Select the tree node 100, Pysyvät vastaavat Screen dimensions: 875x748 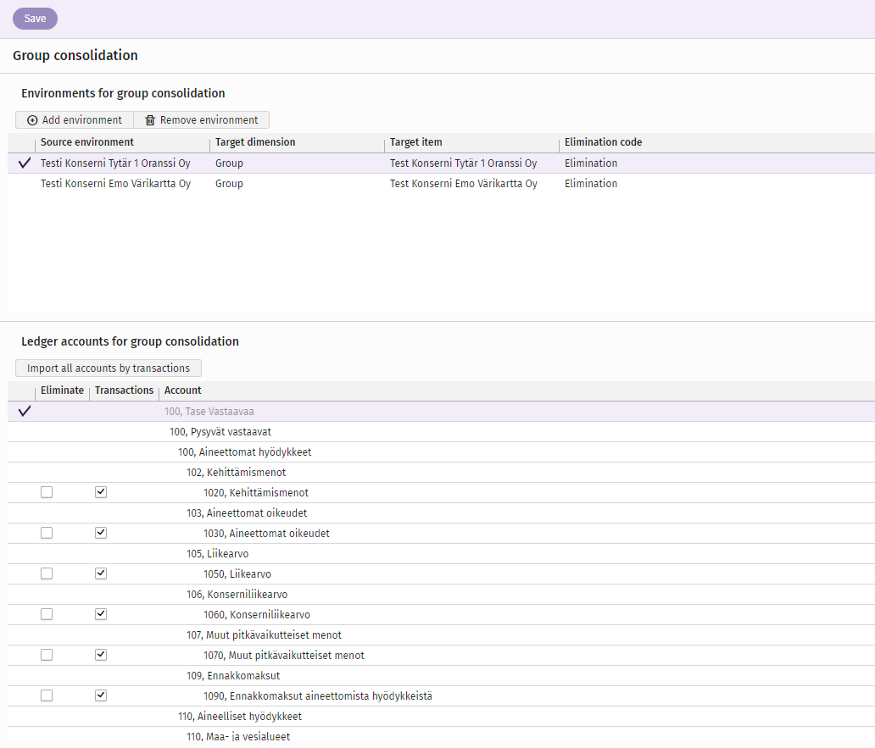[220, 432]
